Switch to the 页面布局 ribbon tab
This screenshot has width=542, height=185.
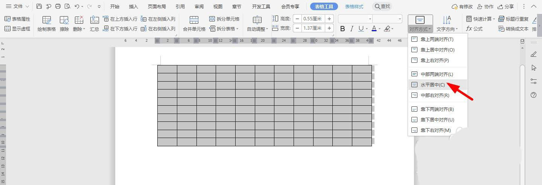click(157, 6)
